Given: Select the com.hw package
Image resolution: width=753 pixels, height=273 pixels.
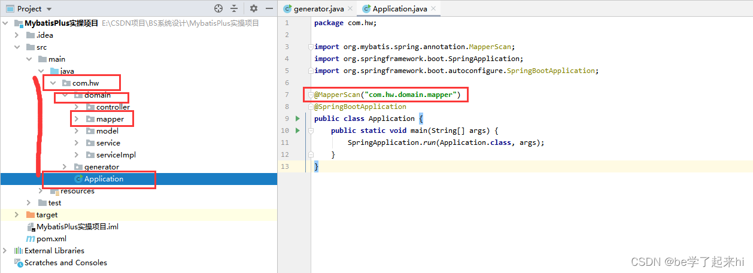Looking at the screenshot, I should click(86, 83).
